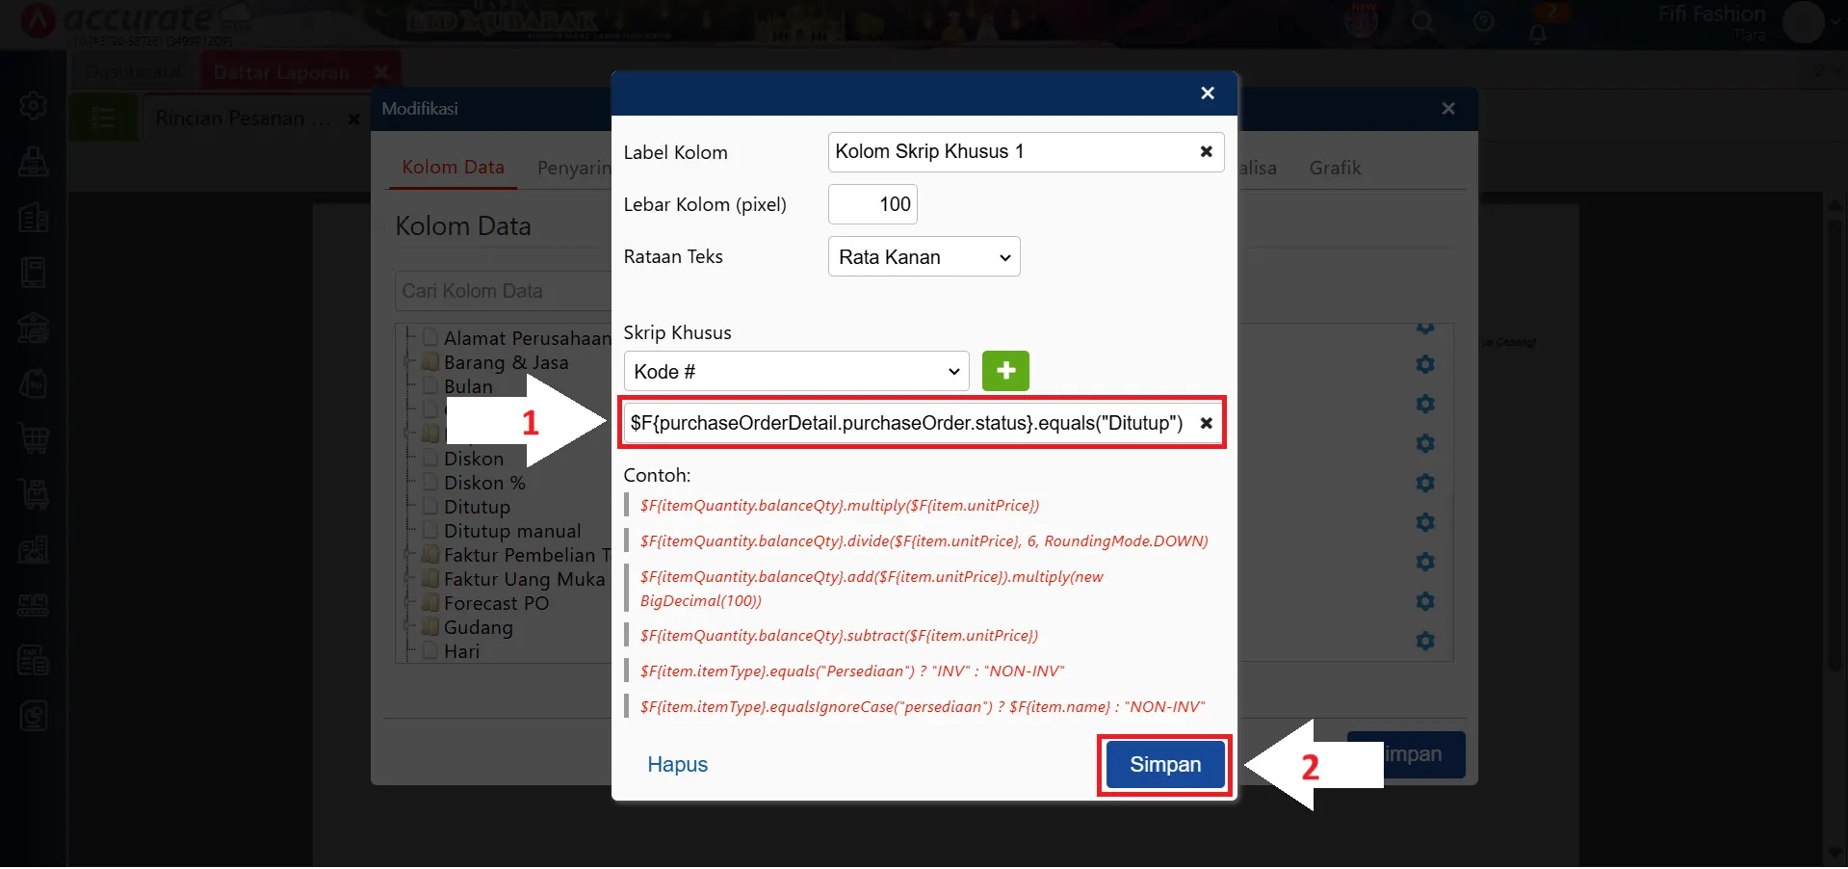This screenshot has height=869, width=1848.
Task: Select the Kolom Data tab
Action: pyautogui.click(x=453, y=168)
